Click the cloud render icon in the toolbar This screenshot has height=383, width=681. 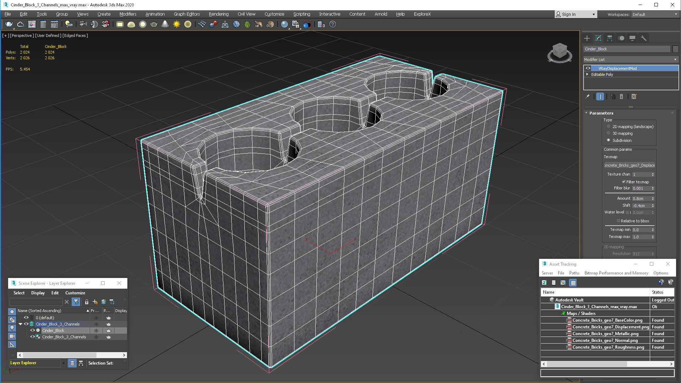[x=21, y=24]
